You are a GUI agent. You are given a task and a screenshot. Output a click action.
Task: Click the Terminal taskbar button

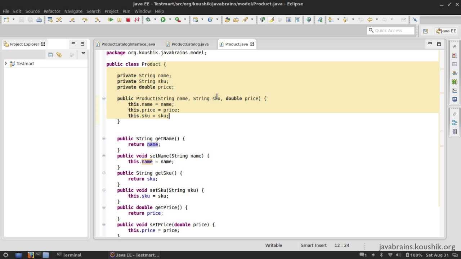(69, 255)
